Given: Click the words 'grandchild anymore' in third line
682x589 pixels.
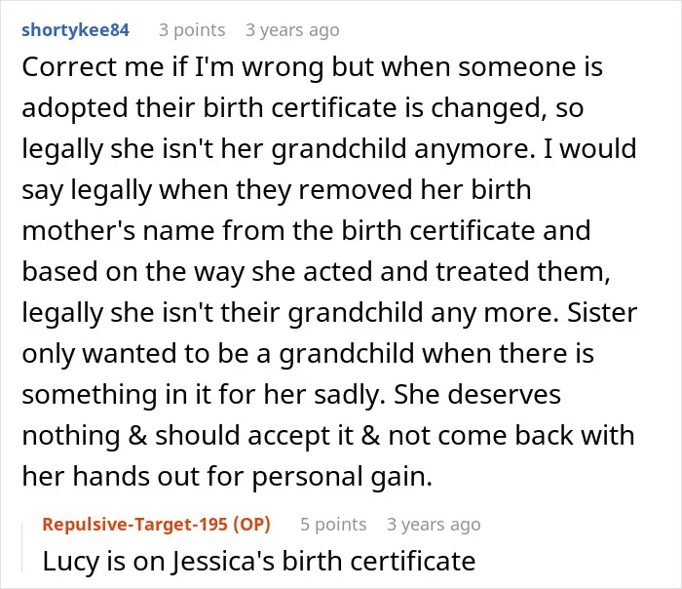Looking at the screenshot, I should [x=403, y=149].
